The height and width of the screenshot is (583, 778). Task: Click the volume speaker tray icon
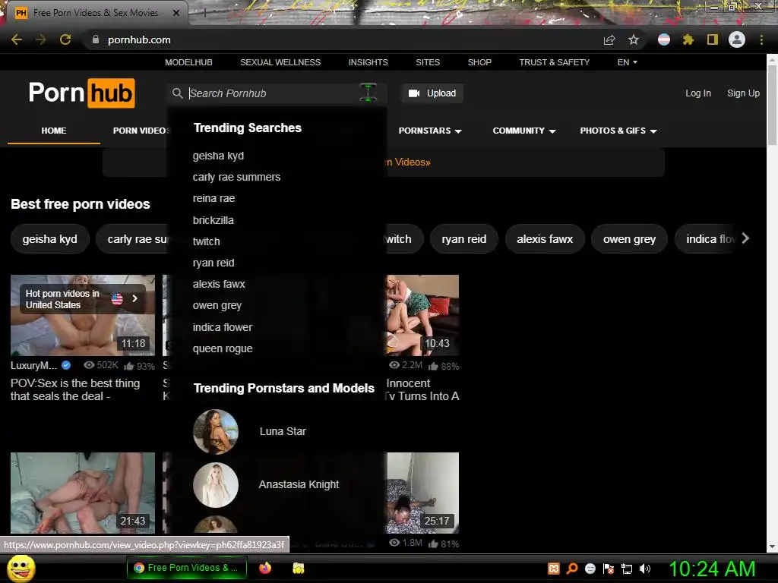click(x=644, y=569)
